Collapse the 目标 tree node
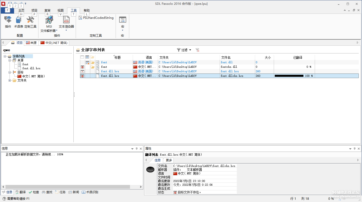This screenshot has height=202, width=362. click(x=10, y=73)
